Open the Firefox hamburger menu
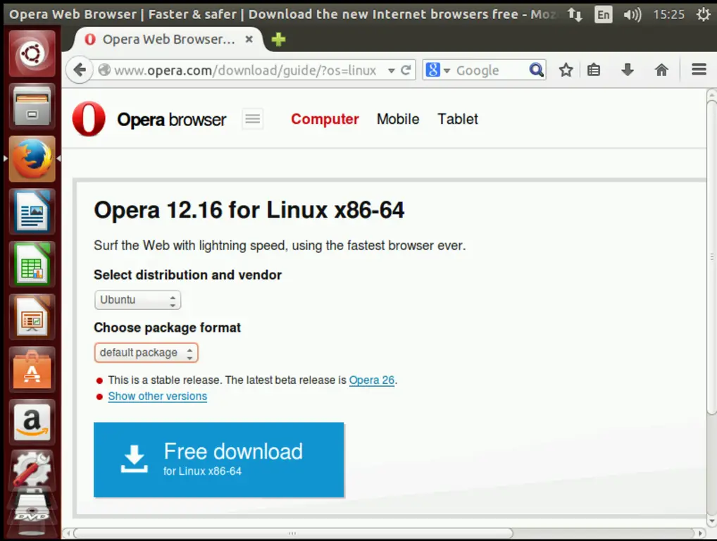Viewport: 717px width, 541px height. click(699, 70)
